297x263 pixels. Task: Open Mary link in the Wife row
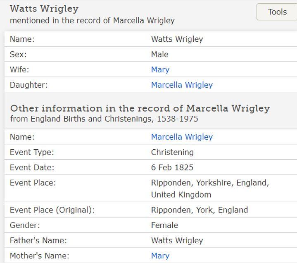[160, 69]
